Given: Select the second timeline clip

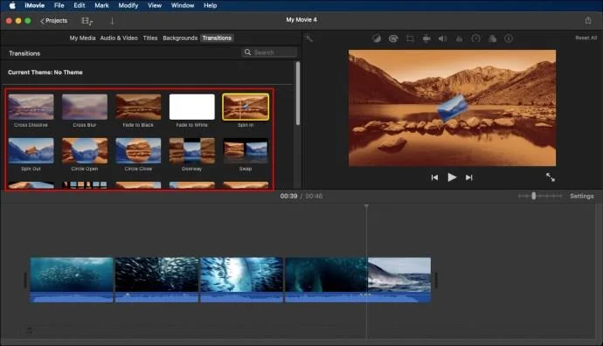Looking at the screenshot, I should click(157, 280).
